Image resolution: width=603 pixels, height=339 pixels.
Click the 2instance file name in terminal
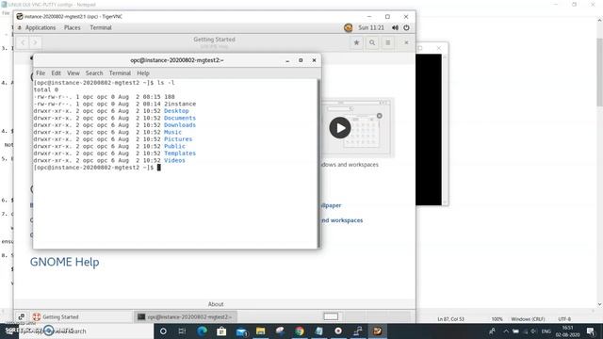tap(180, 104)
